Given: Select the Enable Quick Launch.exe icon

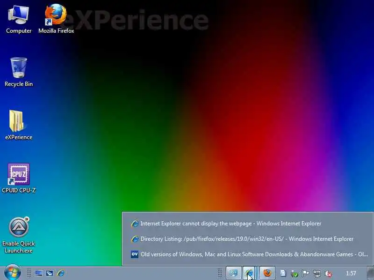Looking at the screenshot, I should (19, 235).
